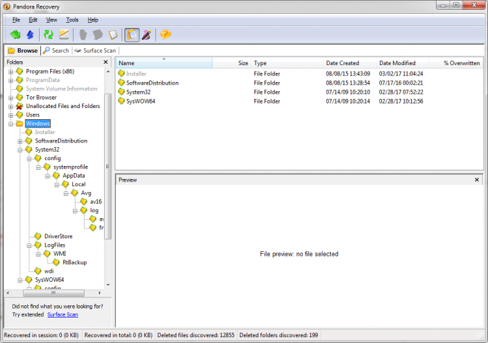Click the eraser-over-drive toolbar icon

(64, 34)
